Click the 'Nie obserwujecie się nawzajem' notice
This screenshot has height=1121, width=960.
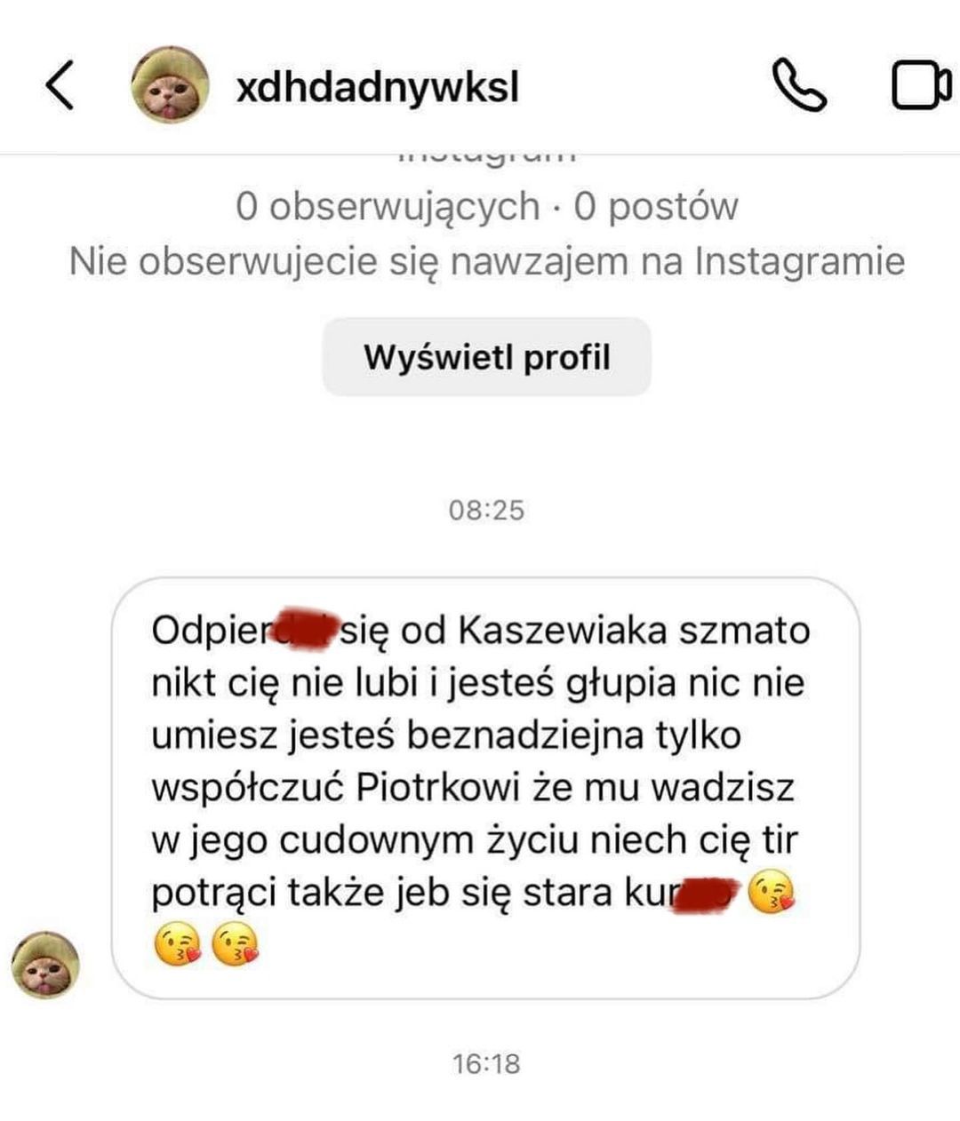(486, 261)
